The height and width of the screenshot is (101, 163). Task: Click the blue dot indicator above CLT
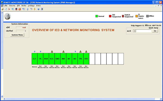click(35, 51)
